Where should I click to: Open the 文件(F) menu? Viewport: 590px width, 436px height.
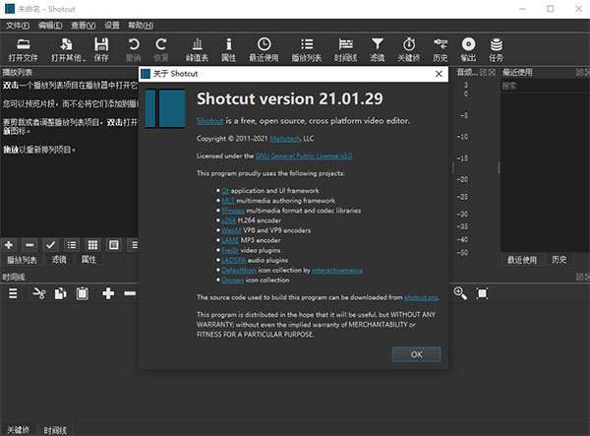pyautogui.click(x=18, y=26)
